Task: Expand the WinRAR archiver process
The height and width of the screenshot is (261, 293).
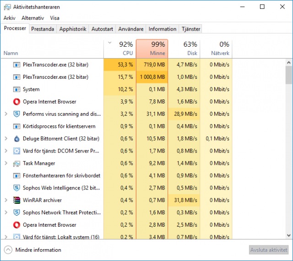Action: [x=6, y=200]
